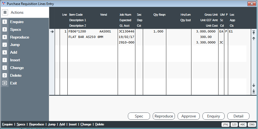Click the Reproduce button below the grid
258x129 pixels.
pyautogui.click(x=164, y=116)
